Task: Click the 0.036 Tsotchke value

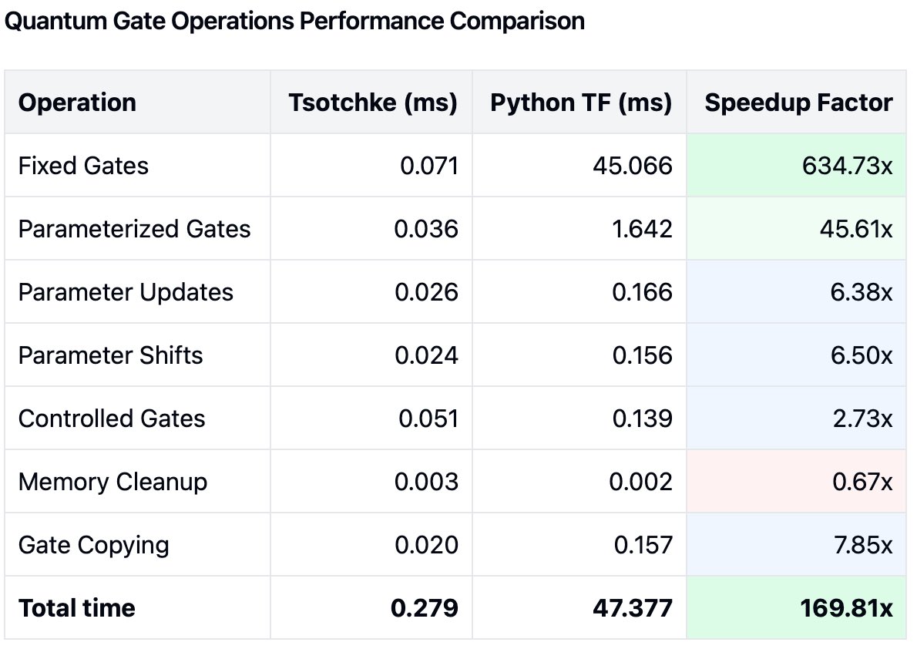Action: click(426, 229)
